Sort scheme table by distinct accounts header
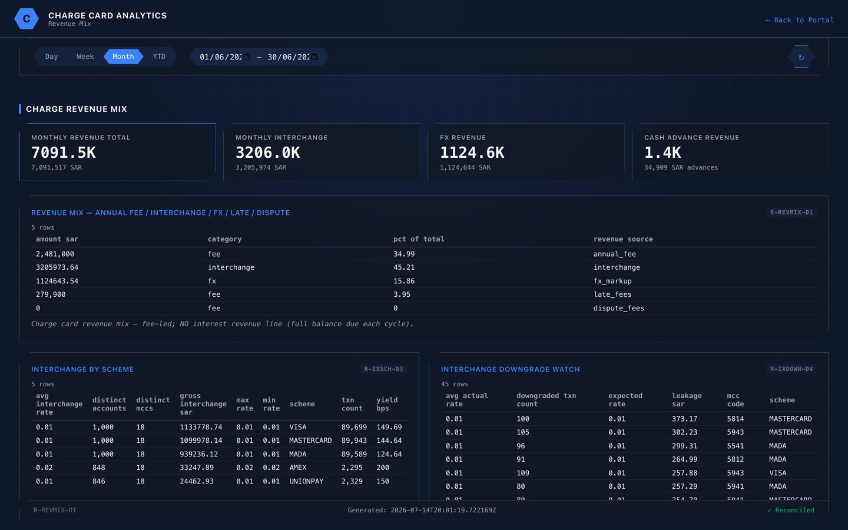 tap(110, 404)
